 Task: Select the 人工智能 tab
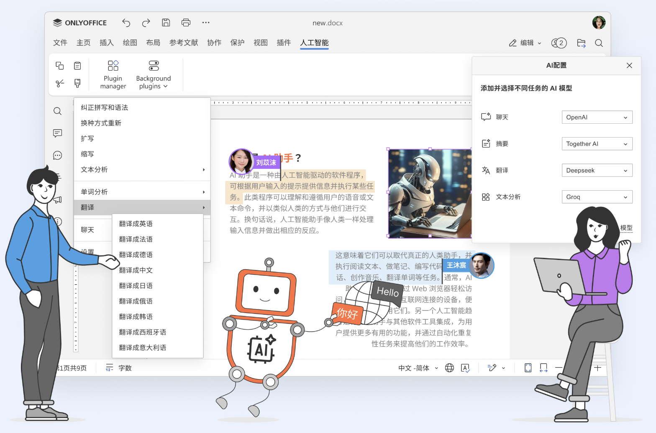click(x=315, y=43)
